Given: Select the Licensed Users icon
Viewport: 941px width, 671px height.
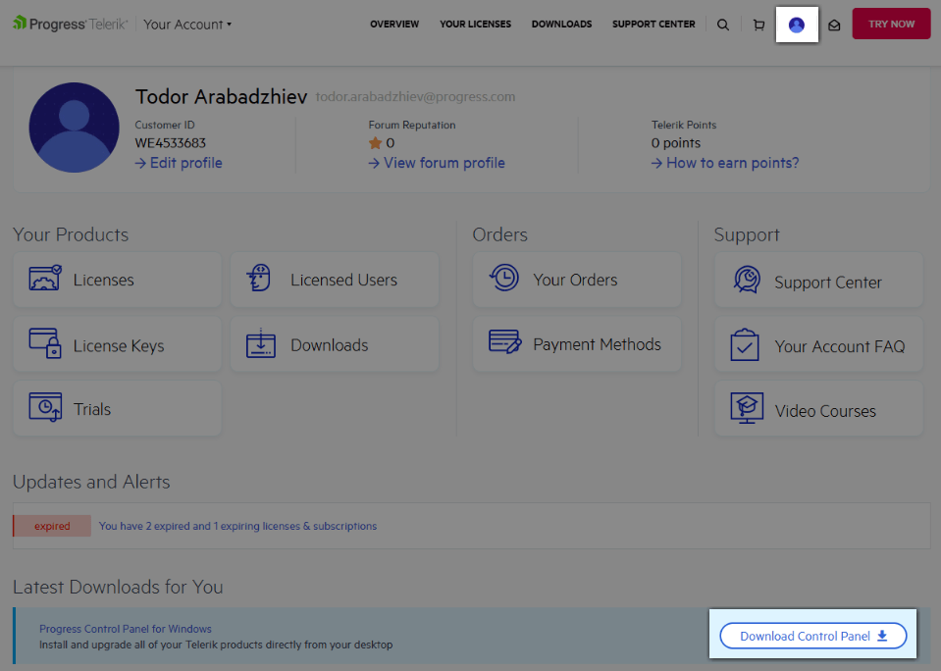Looking at the screenshot, I should point(258,279).
